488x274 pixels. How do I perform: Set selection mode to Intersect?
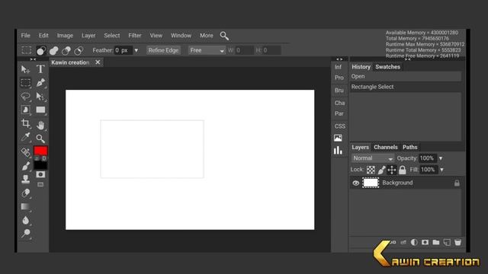tap(79, 50)
